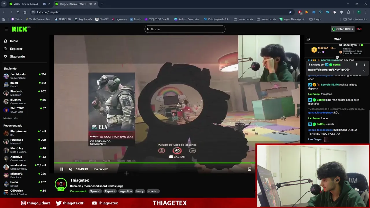Open the Juegos bookmarks folder
This screenshot has width=370, height=208.
[x=315, y=19]
